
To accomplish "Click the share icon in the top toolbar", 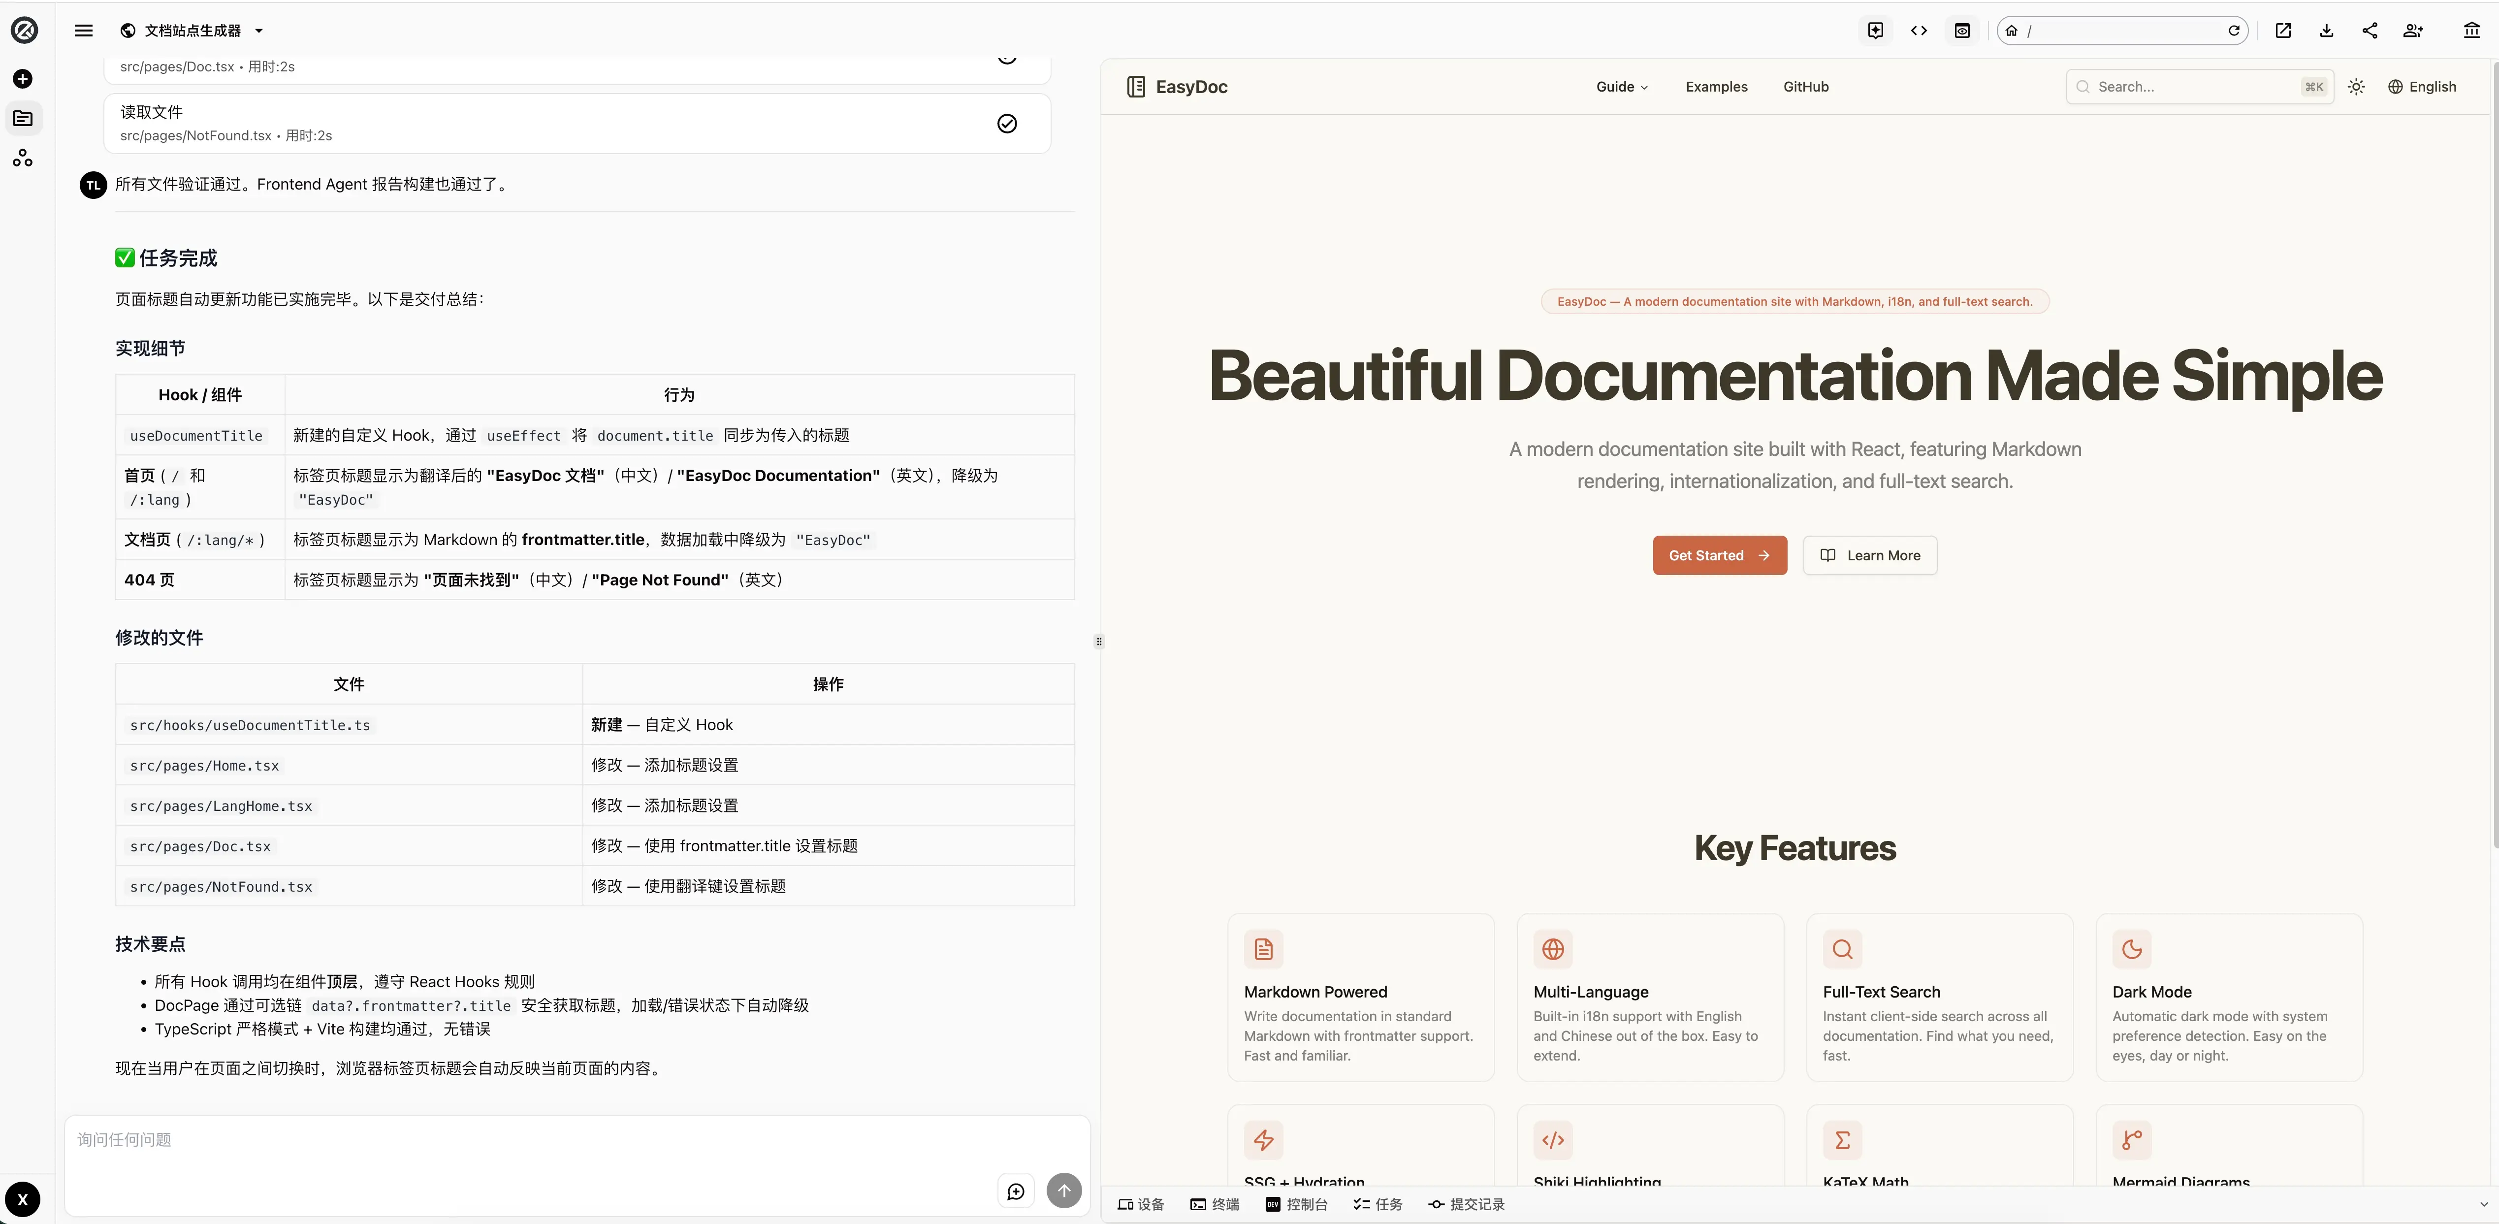I will (x=2370, y=30).
